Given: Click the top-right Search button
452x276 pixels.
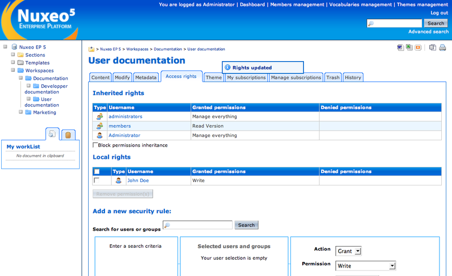Looking at the screenshot, I should (436, 23).
